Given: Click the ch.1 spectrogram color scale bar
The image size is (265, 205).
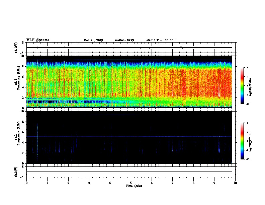Looking at the screenshot, I should pos(242,86).
